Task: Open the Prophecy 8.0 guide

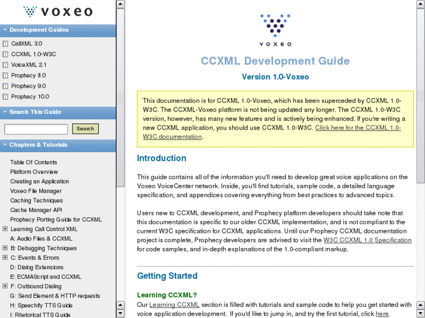Action: [29, 75]
